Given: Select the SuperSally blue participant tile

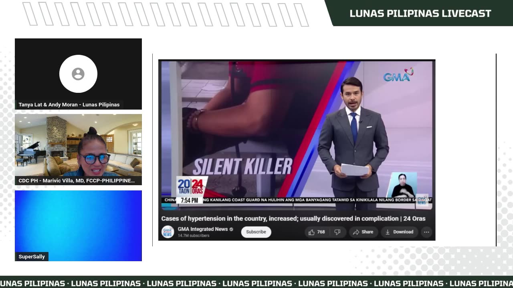Looking at the screenshot, I should (78, 226).
